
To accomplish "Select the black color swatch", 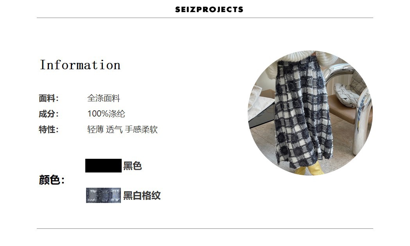I will [x=103, y=165].
